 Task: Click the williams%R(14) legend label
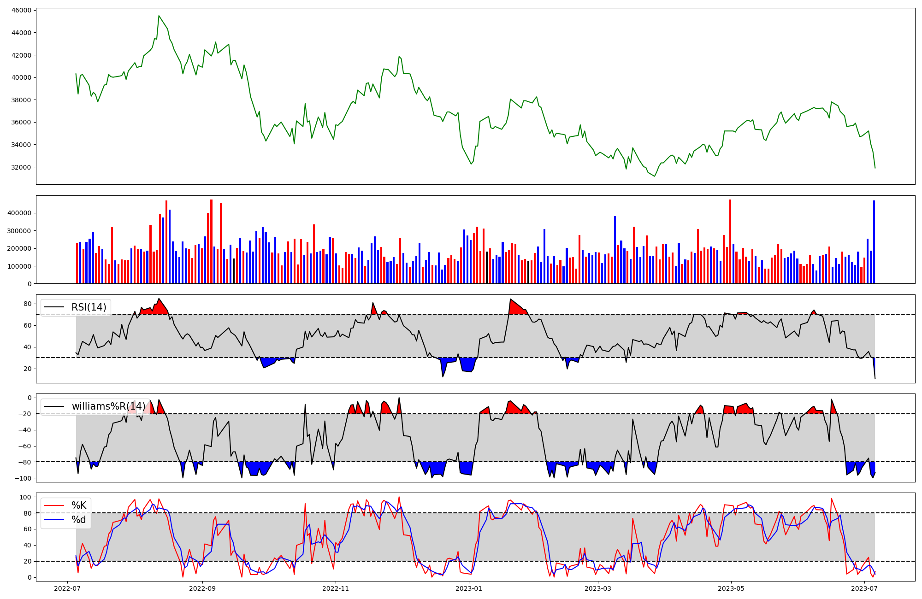[108, 406]
